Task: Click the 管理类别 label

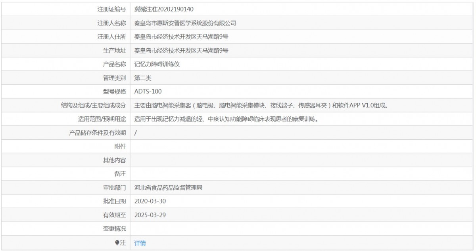Action: [114, 78]
